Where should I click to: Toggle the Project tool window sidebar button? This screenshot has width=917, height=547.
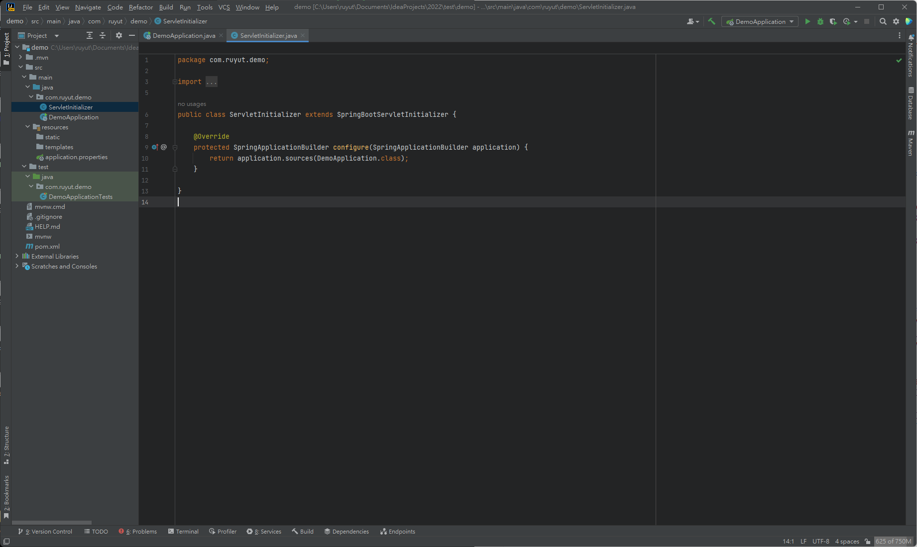pyautogui.click(x=6, y=49)
